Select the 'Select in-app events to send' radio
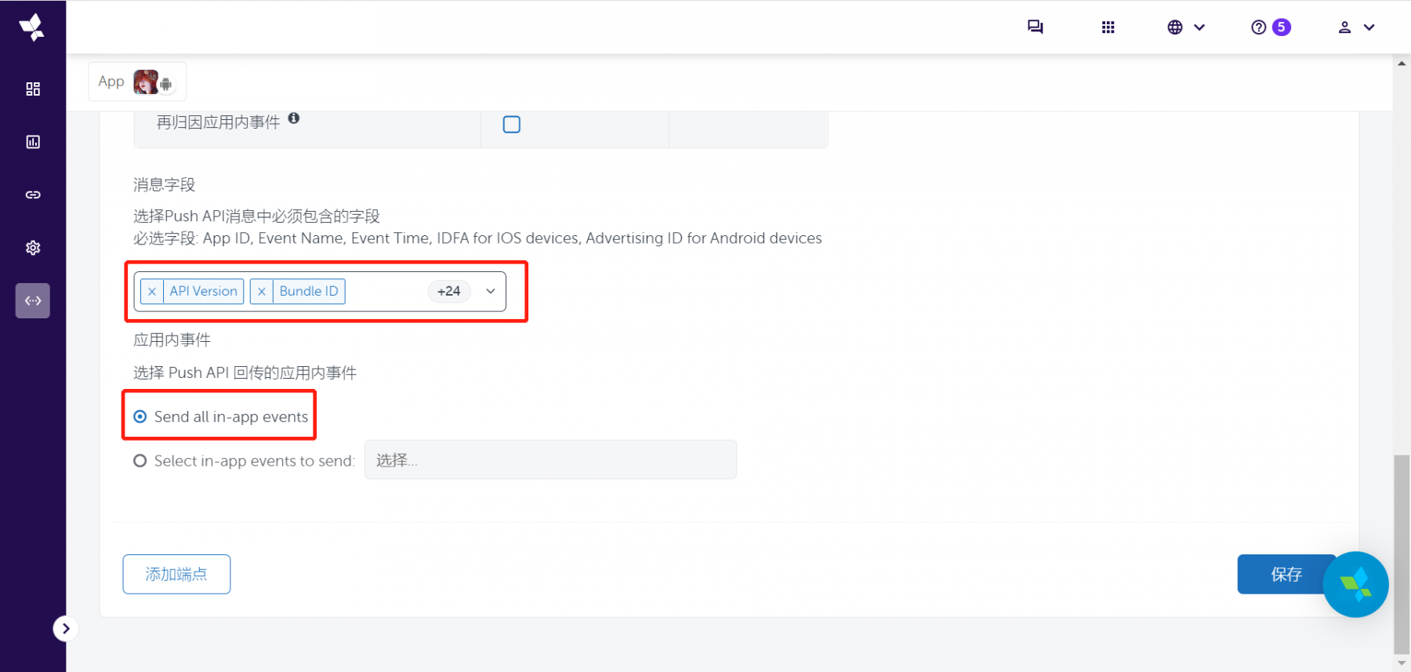The image size is (1411, 672). pyautogui.click(x=140, y=461)
